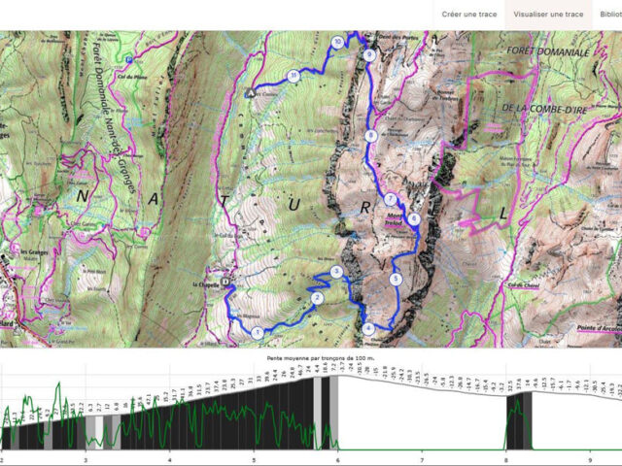The height and width of the screenshot is (466, 622).
Task: Click waypoint marker 7 on the route
Action: [389, 200]
